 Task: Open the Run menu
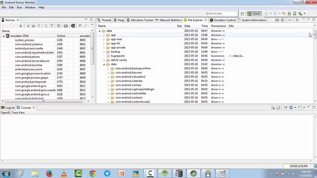coord(19,7)
